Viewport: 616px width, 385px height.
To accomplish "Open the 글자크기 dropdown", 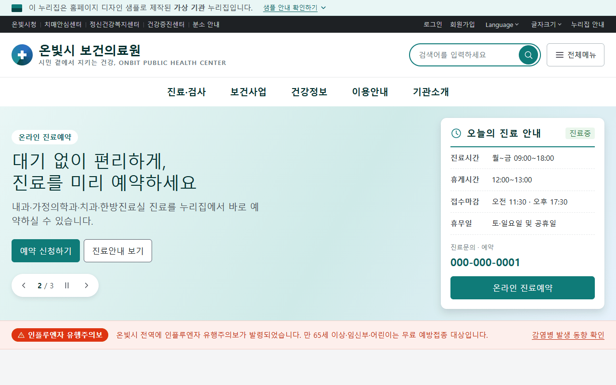I will 546,25.
